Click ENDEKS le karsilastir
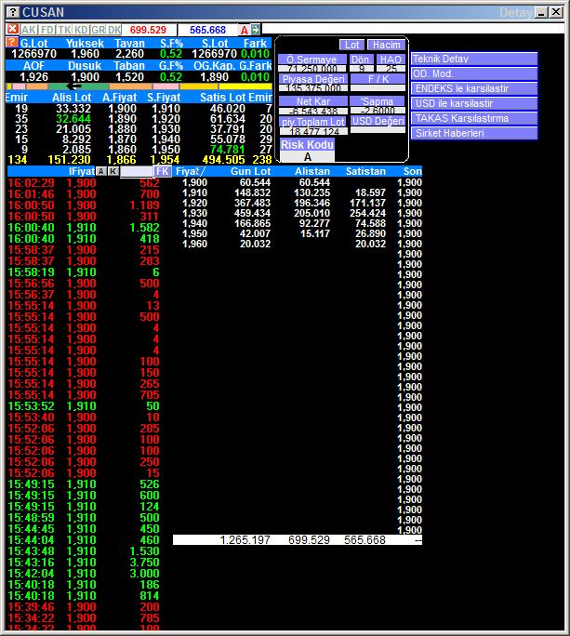570x636 pixels. (474, 88)
